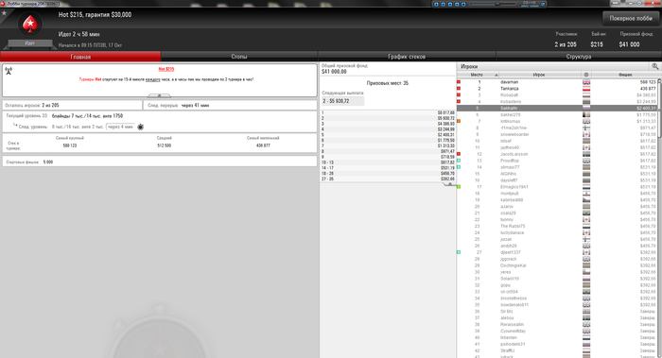Click the red marker next to JacobLarsson
662x358 pixels.
(x=459, y=154)
